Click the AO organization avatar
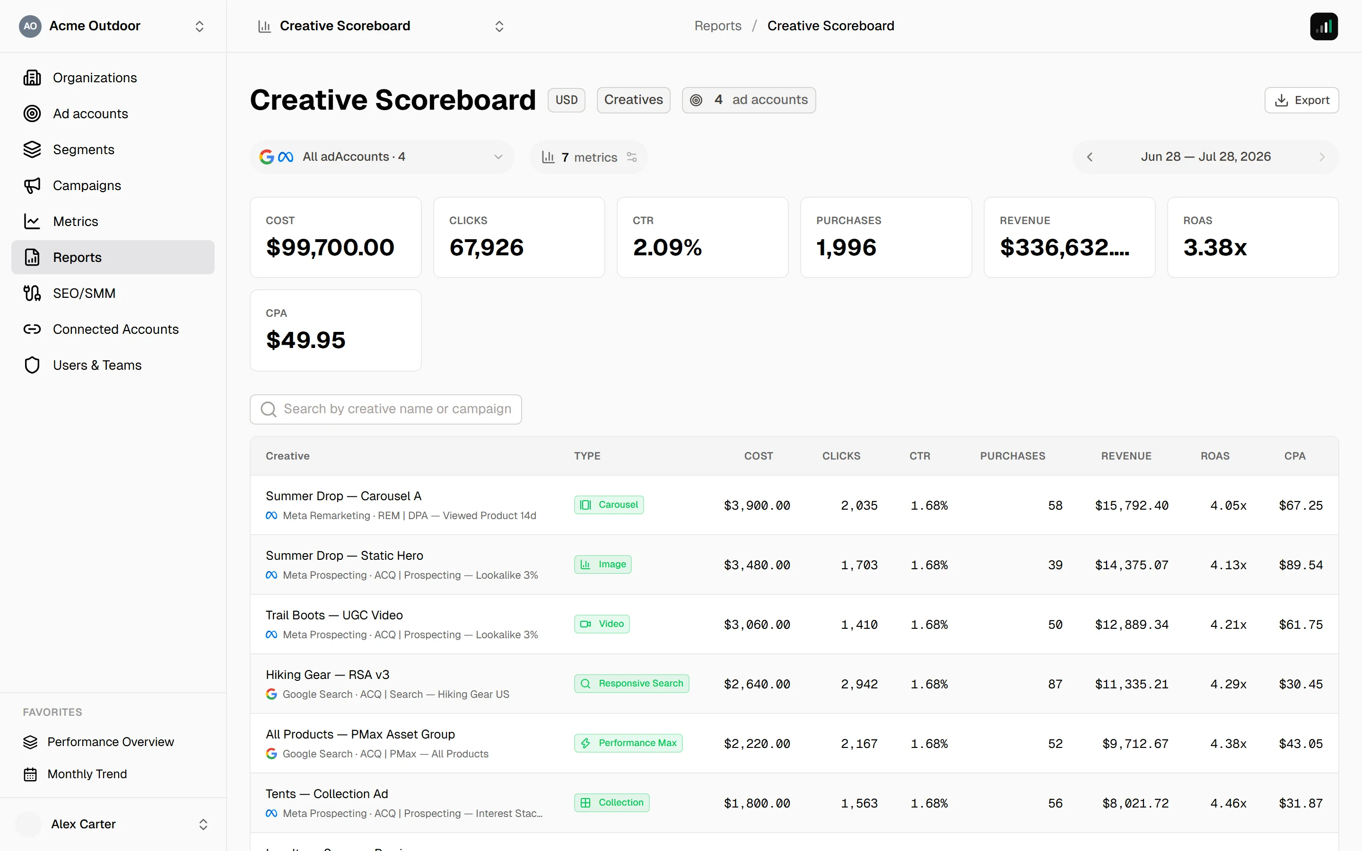1362x851 pixels. pyautogui.click(x=30, y=26)
